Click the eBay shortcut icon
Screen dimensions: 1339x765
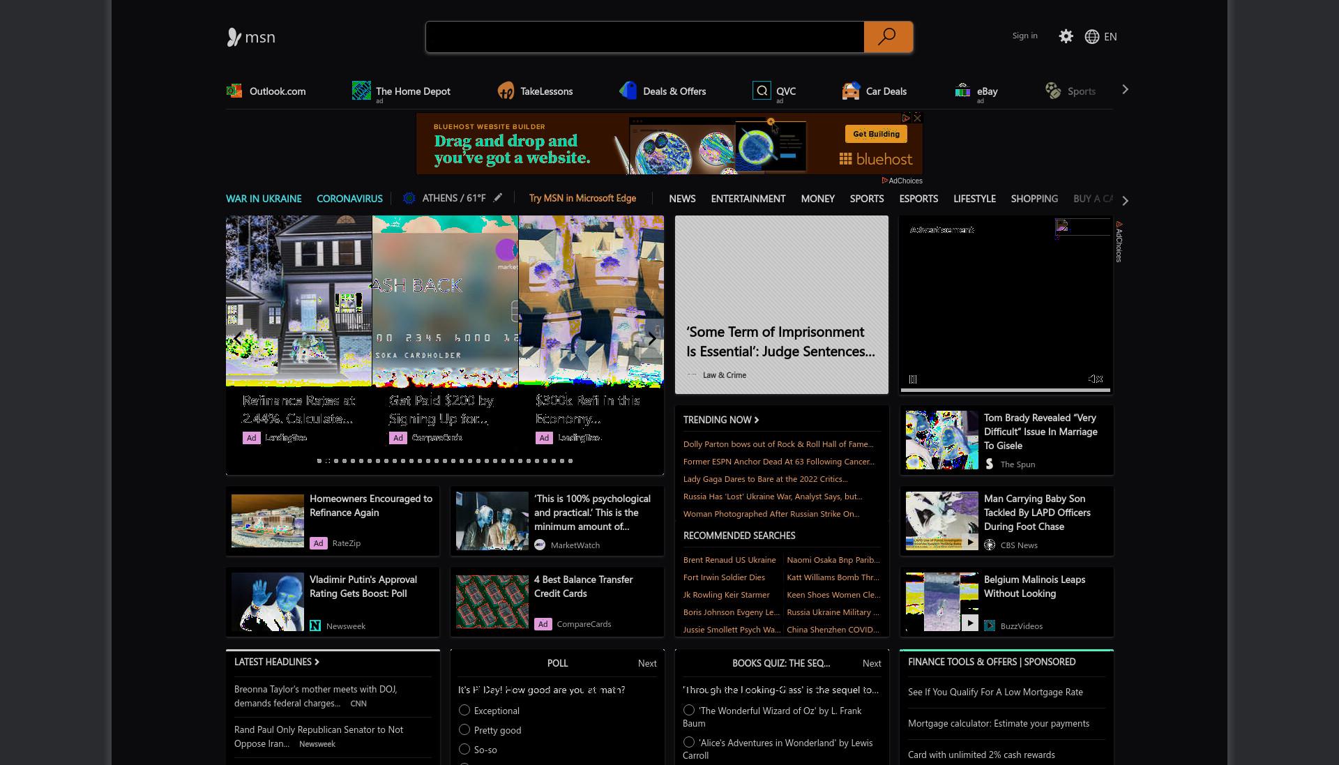point(962,91)
